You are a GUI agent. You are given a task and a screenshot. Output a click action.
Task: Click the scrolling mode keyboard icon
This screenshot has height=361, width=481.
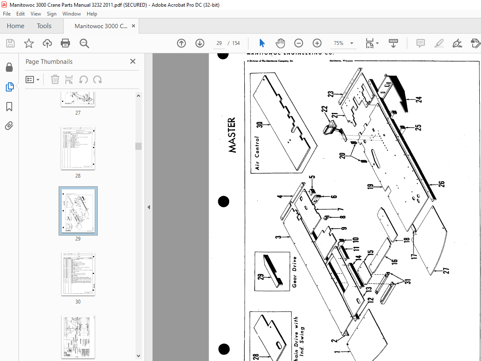tap(393, 43)
